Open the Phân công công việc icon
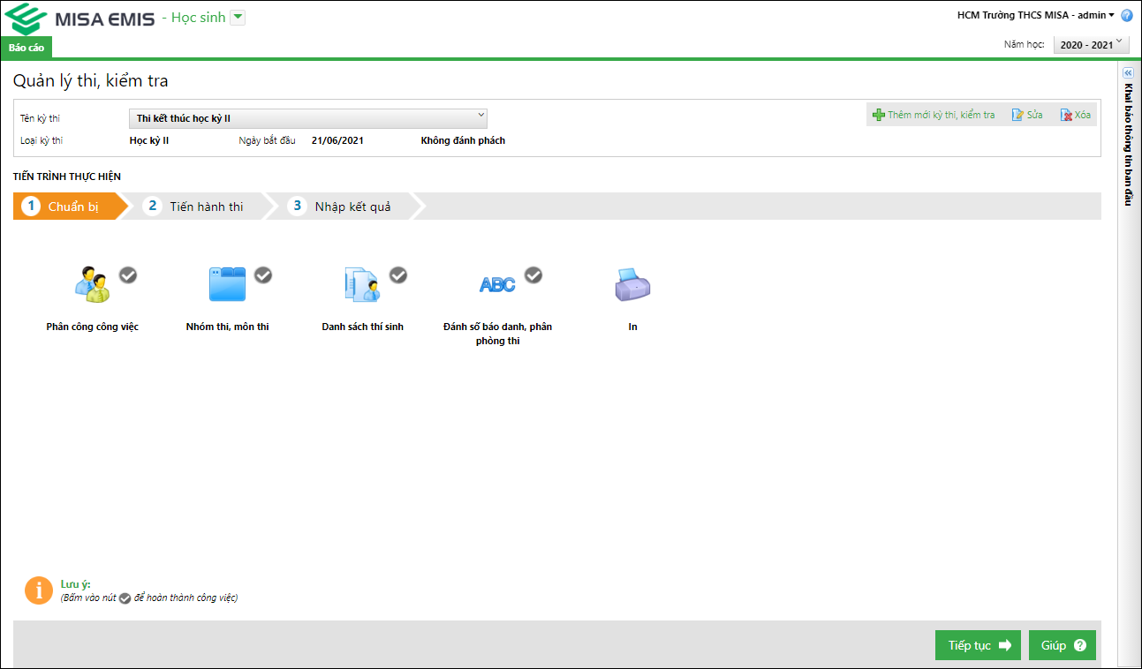 pyautogui.click(x=92, y=284)
